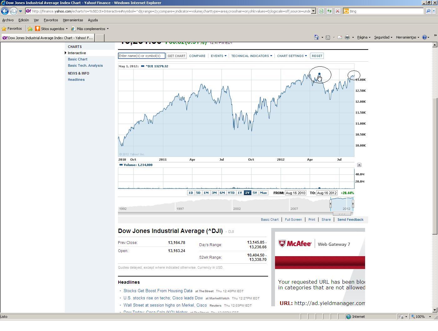Click the FROM date field
This screenshot has height=331, width=438.
point(295,193)
